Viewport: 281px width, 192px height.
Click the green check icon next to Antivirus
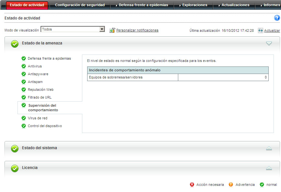(x=24, y=66)
